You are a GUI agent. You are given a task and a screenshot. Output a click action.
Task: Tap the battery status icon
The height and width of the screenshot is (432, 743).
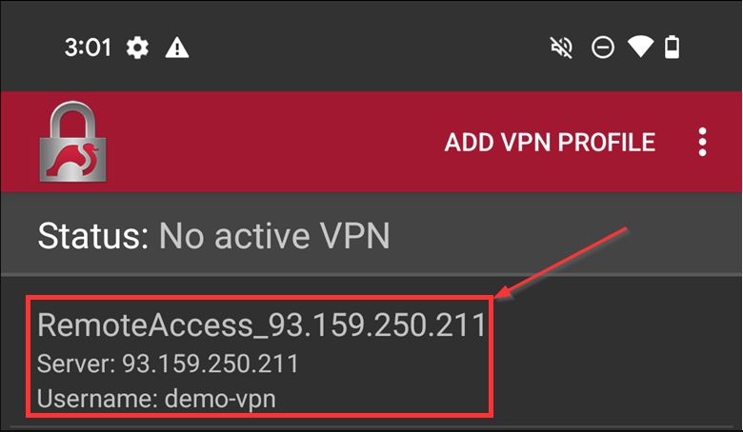(x=673, y=48)
